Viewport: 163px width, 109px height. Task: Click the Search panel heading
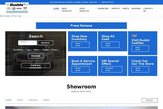coord(36,36)
